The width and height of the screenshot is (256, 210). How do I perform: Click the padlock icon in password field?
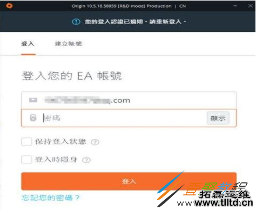(33, 117)
